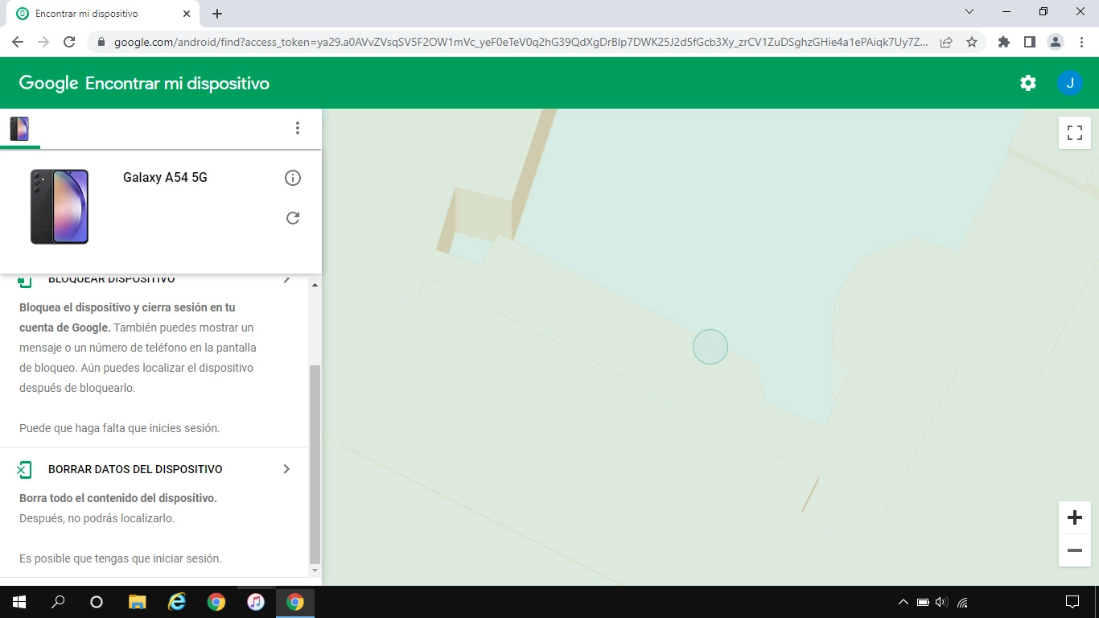The image size is (1099, 618).
Task: Zoom in on the map
Action: pos(1074,517)
